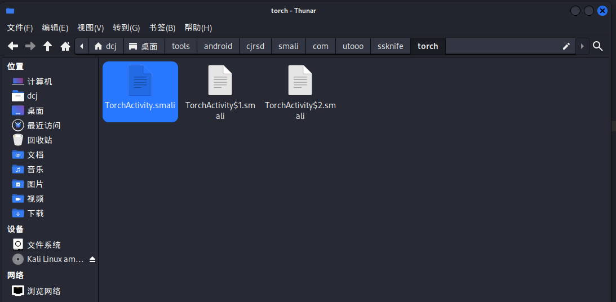The height and width of the screenshot is (302, 616).
Task: Open the 转到(G) menu
Action: (126, 28)
